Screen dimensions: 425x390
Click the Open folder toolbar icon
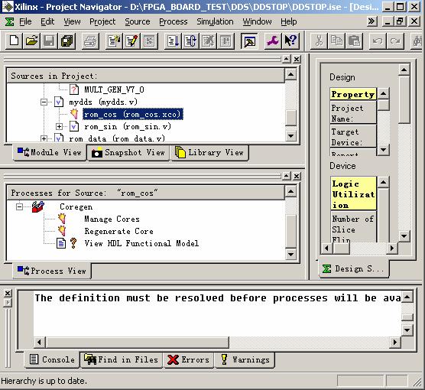pyautogui.click(x=31, y=41)
